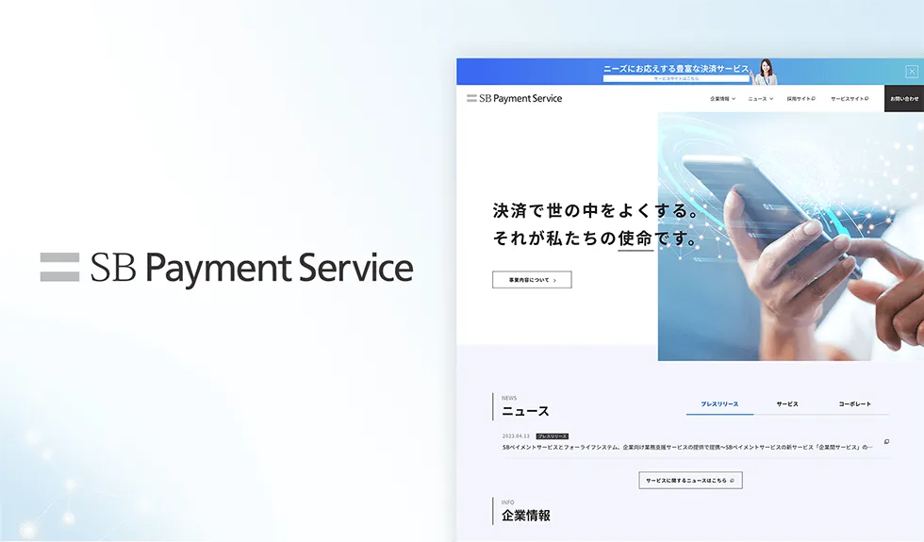Open the 採用サイト link in header
Image resolution: width=924 pixels, height=542 pixels.
pos(800,99)
